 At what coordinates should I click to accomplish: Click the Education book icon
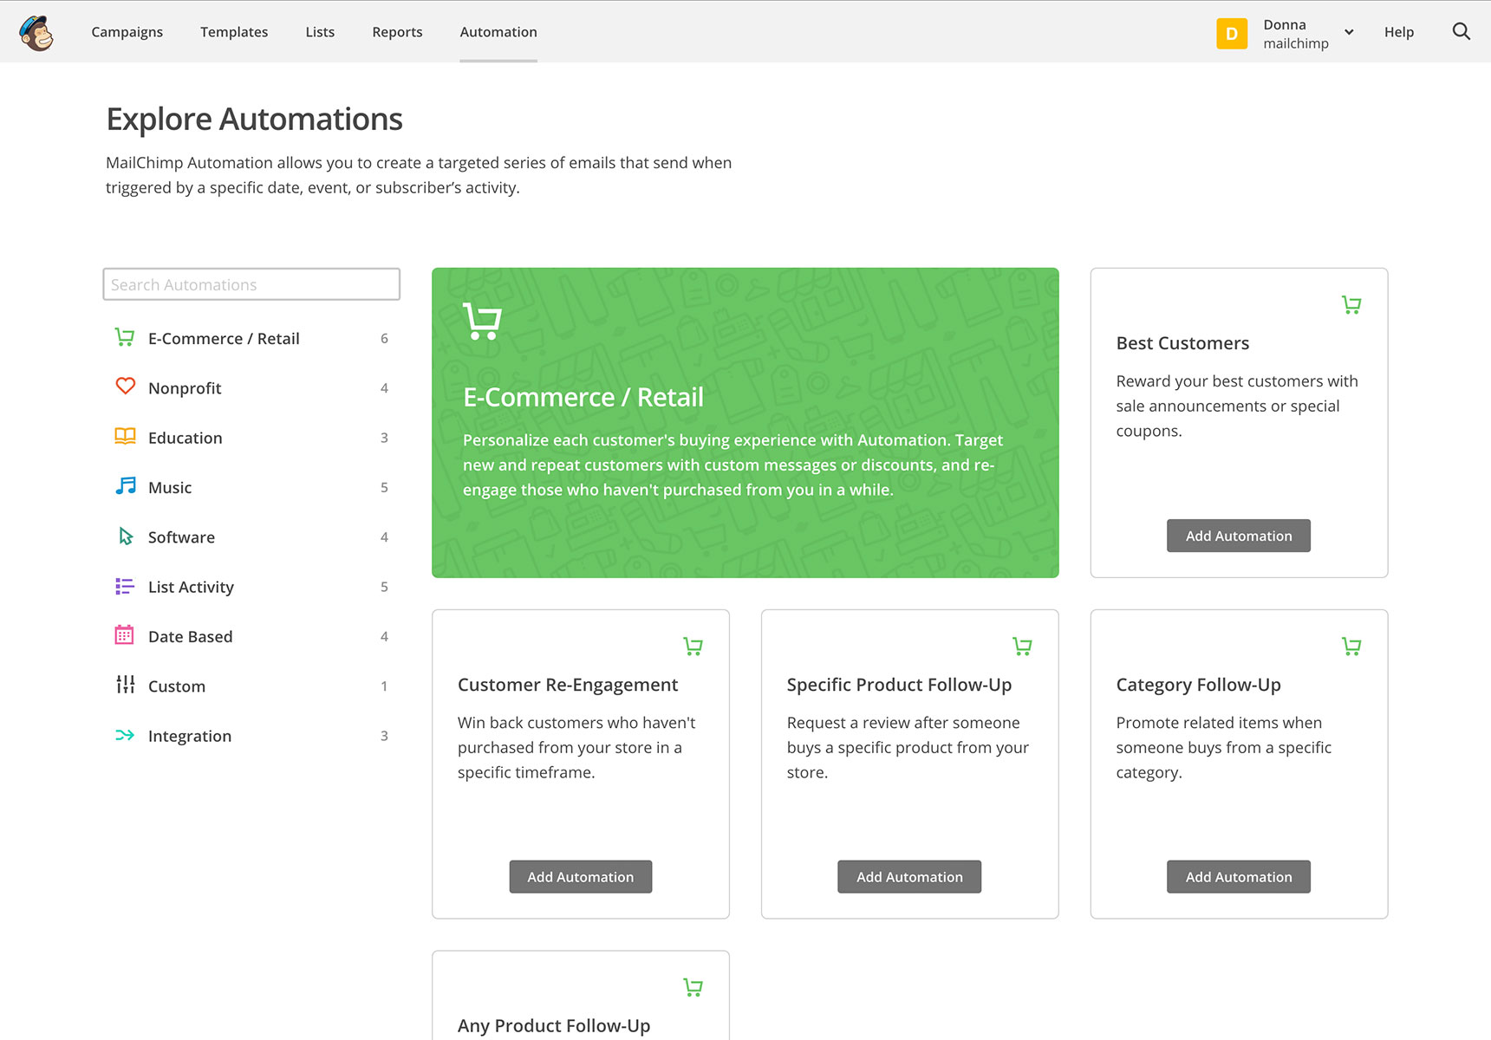125,436
